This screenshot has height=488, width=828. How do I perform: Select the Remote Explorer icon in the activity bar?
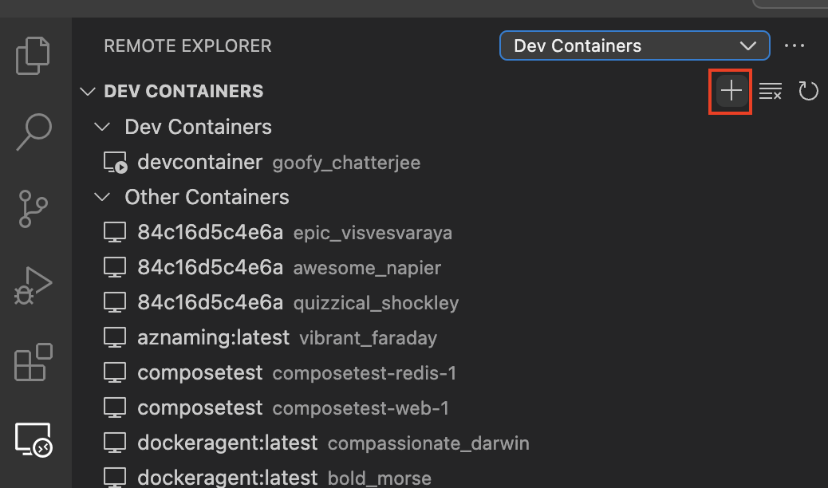[x=32, y=439]
